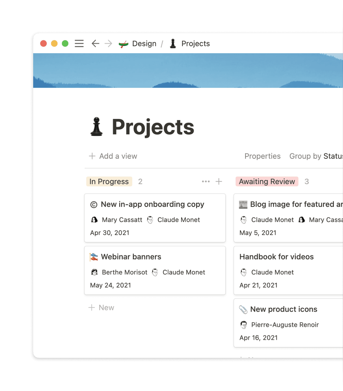343x391 pixels.
Task: Click the copyright icon on the onboarding copy card
Action: [94, 204]
